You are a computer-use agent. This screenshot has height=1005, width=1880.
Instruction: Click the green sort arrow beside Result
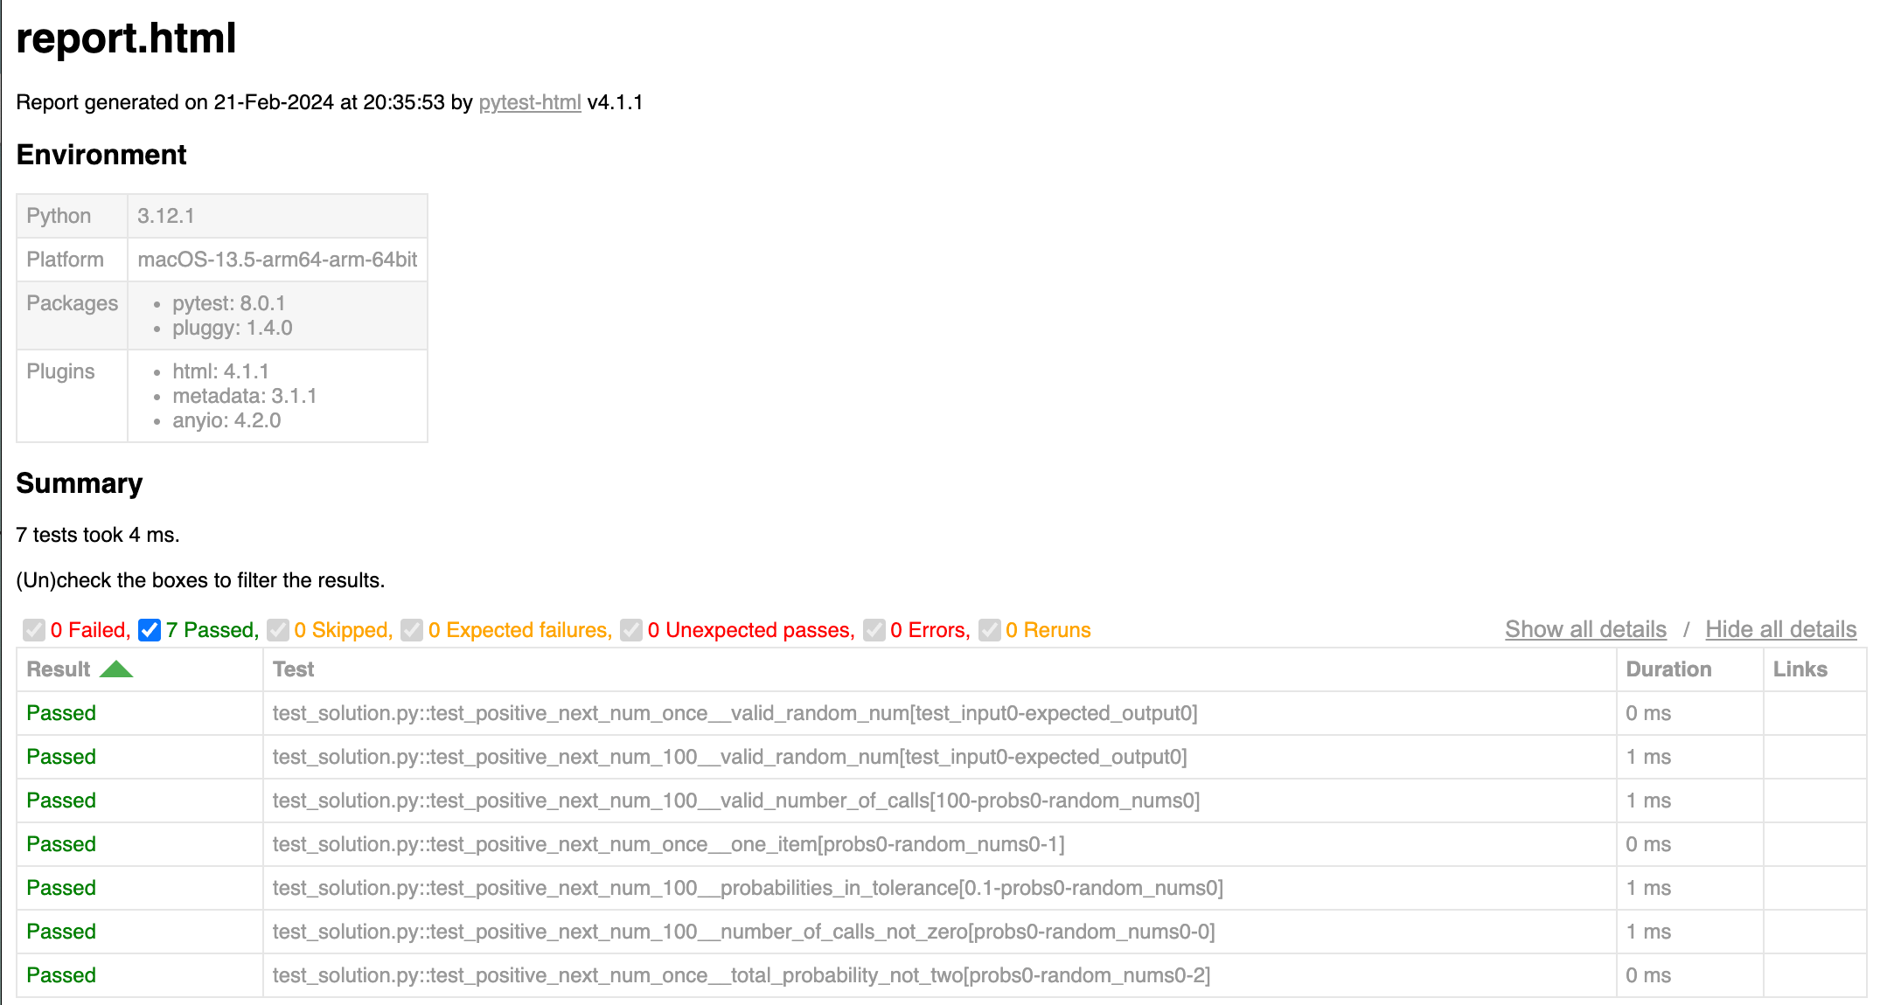pos(115,669)
